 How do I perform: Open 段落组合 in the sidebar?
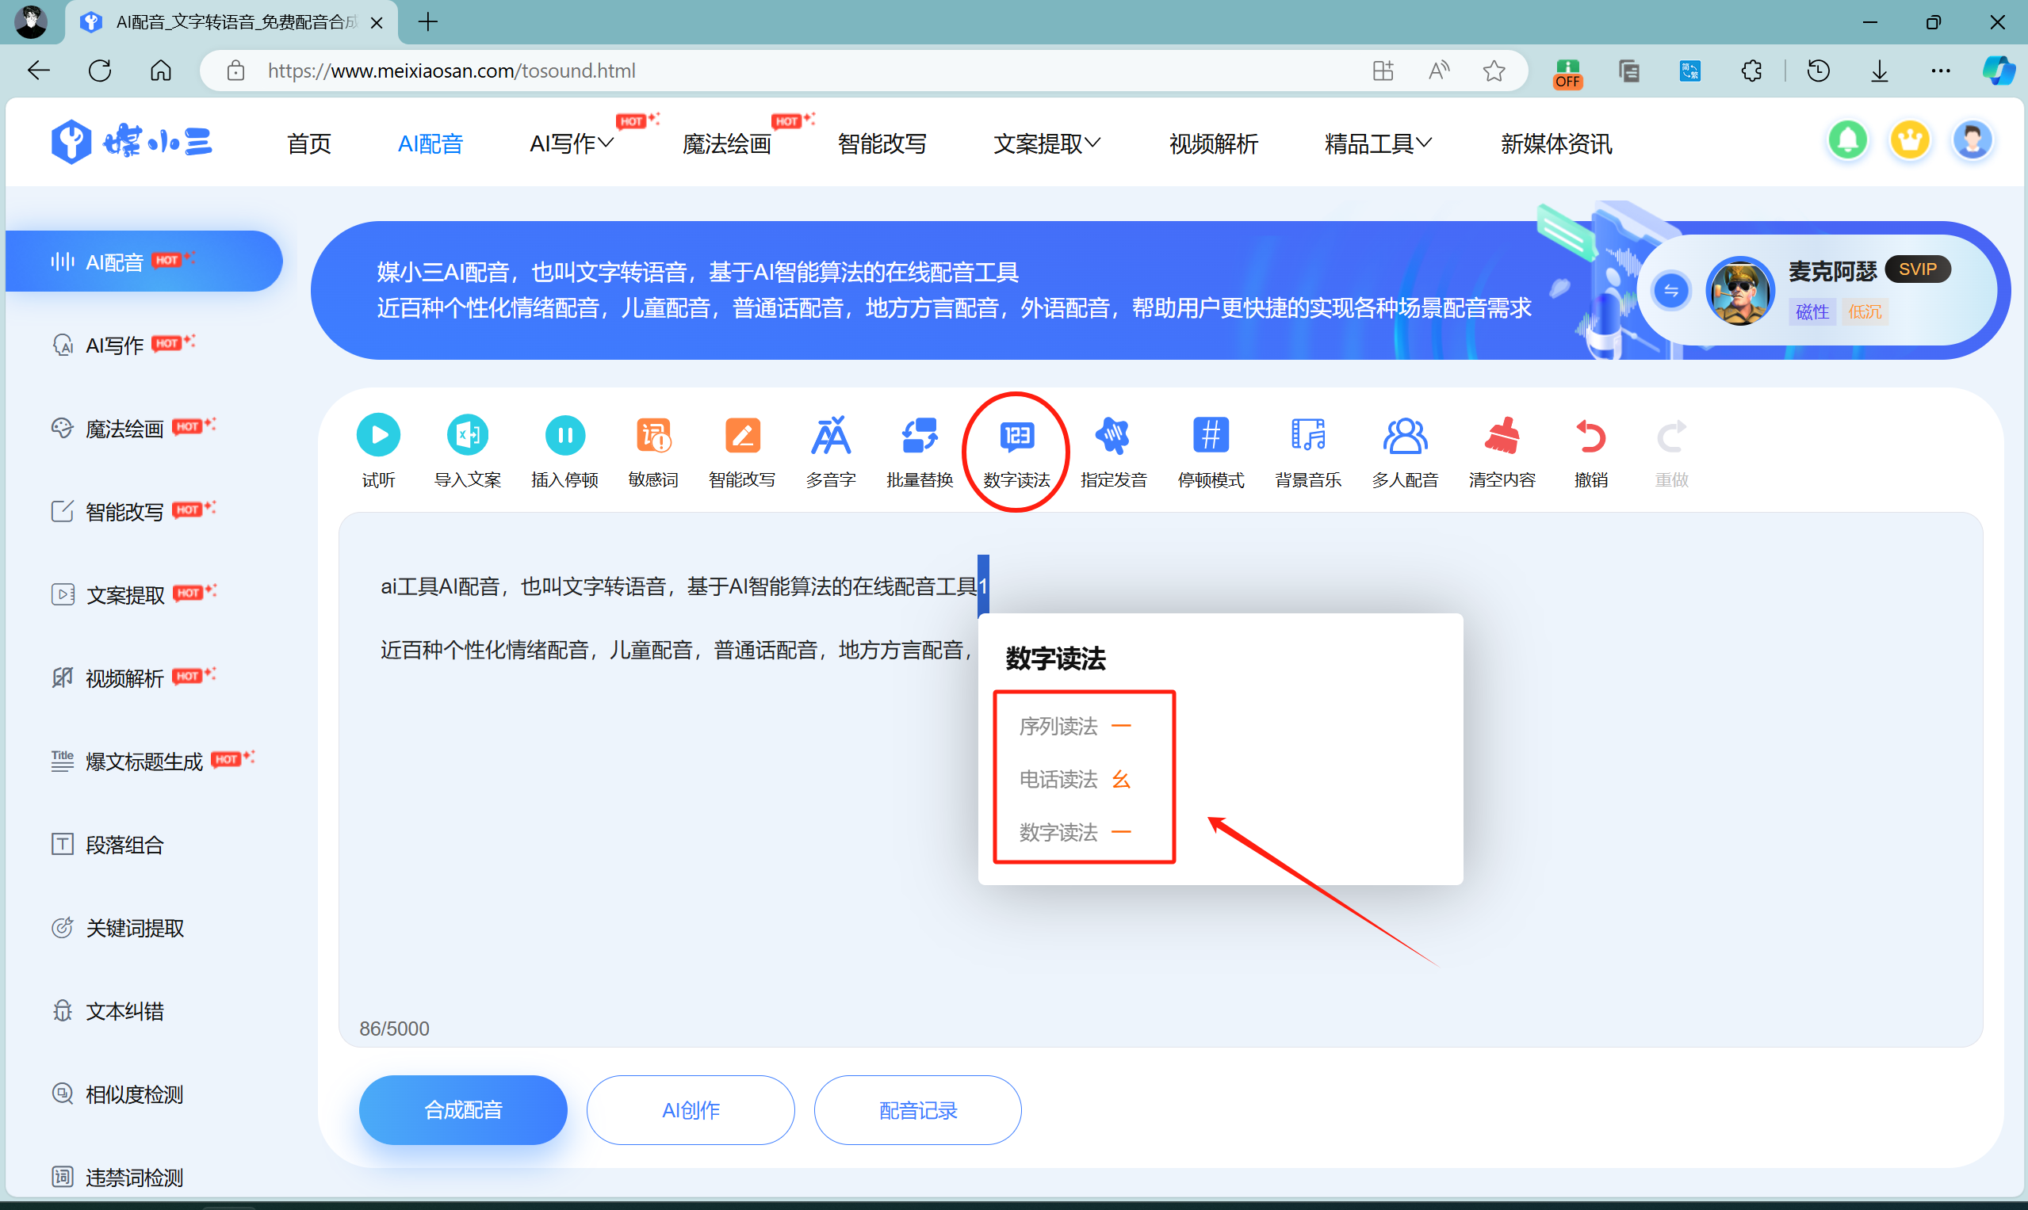tap(108, 845)
